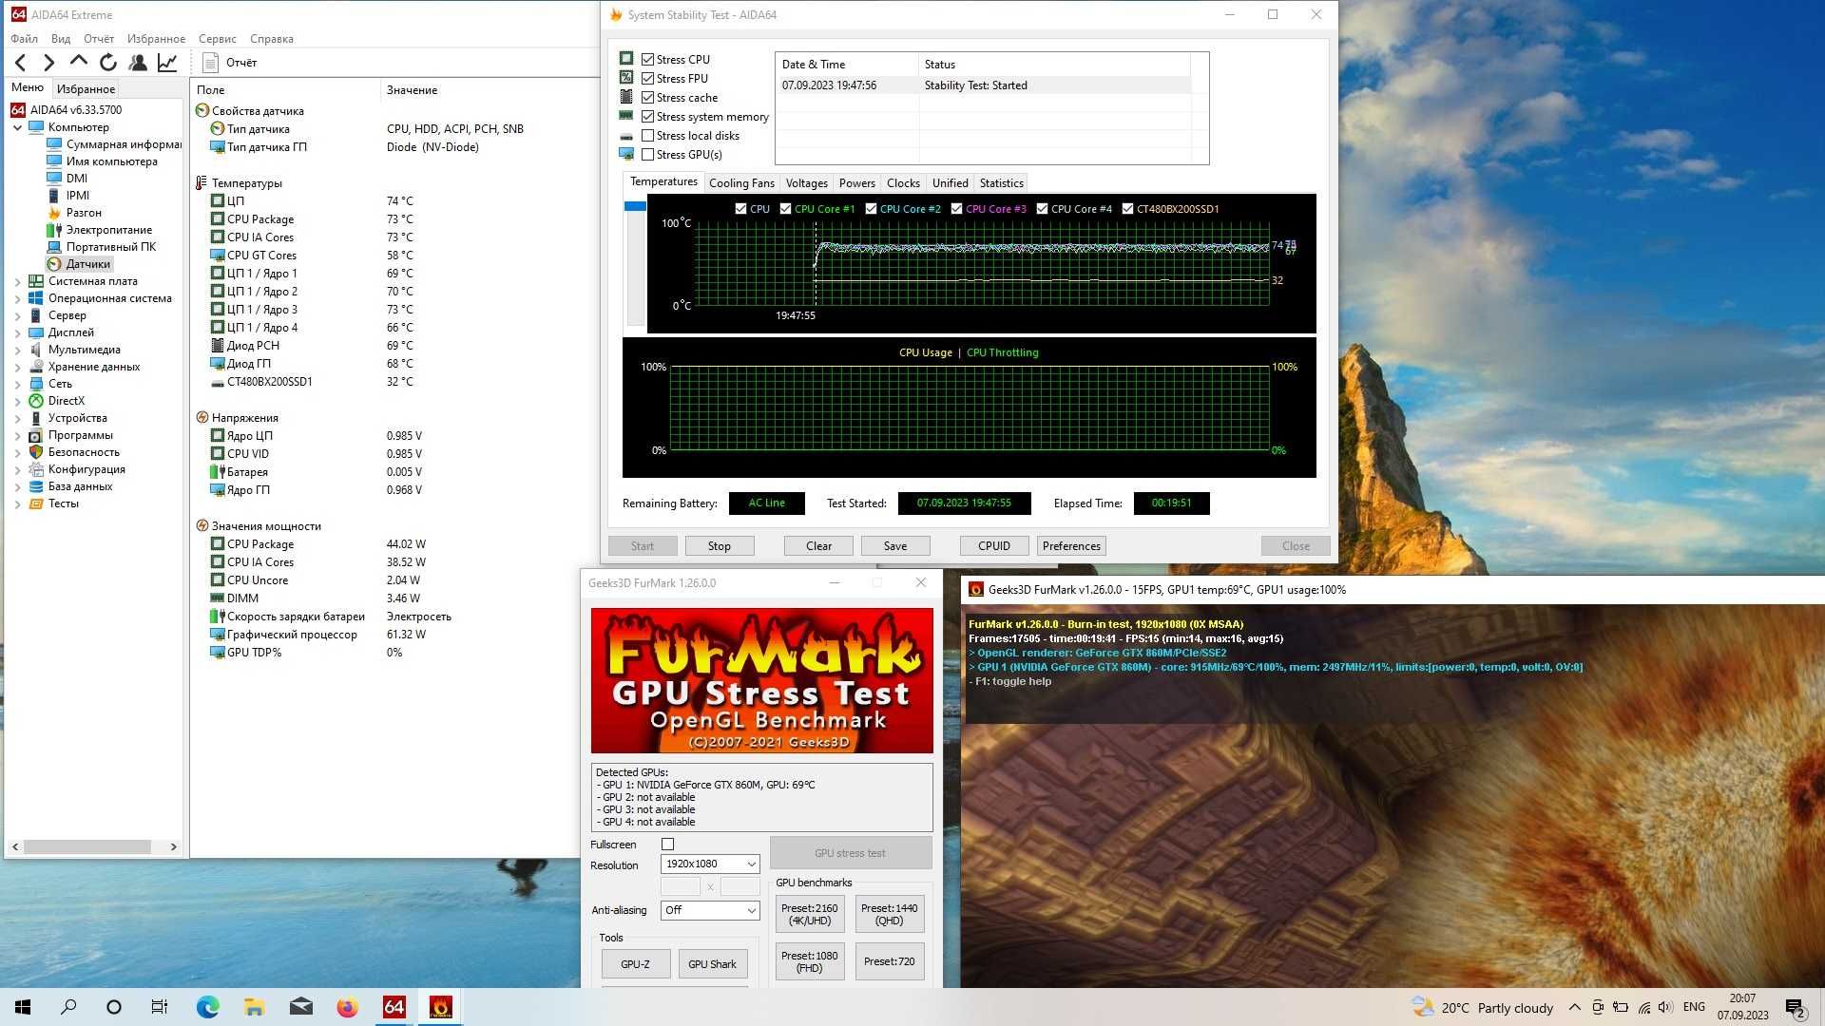Open Microsoft Edge from the taskbar
Image resolution: width=1825 pixels, height=1026 pixels.
tap(207, 1007)
